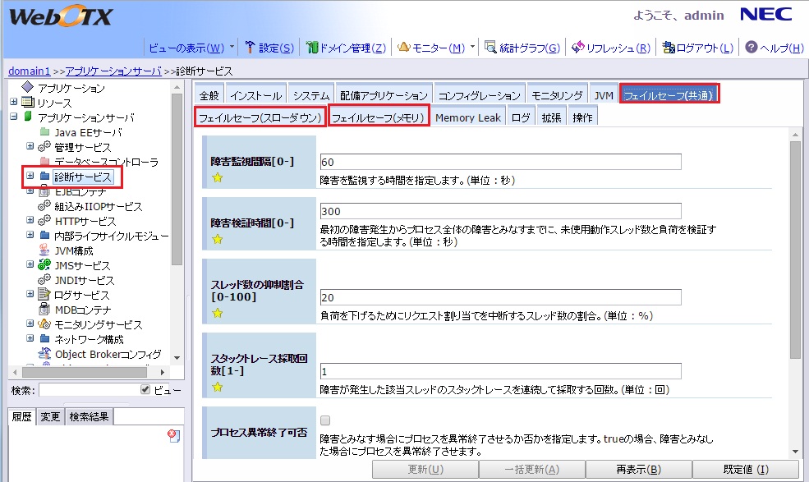Open the 設定(S) settings toolbar icon

251,48
